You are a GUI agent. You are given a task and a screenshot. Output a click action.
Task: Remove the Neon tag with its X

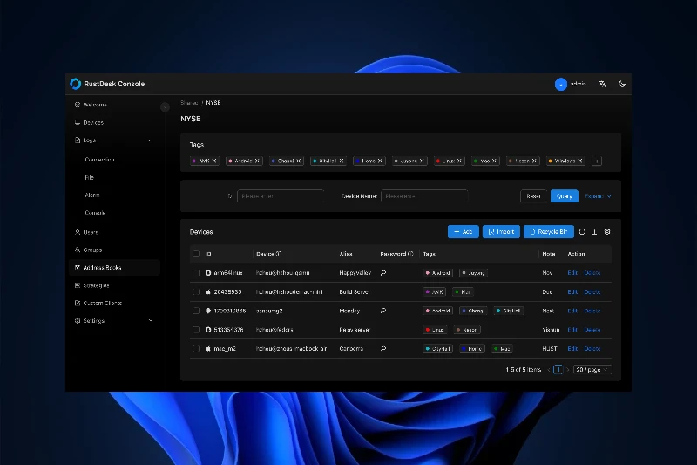(534, 161)
